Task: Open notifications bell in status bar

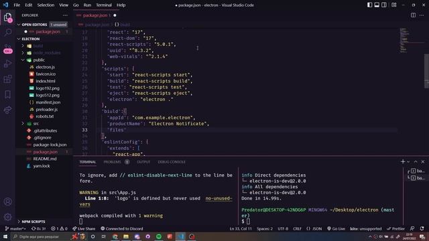Action: click(422, 229)
